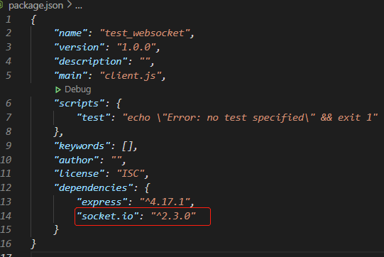Click the package.json file icon in breadcrumb
Image resolution: width=384 pixels, height=257 pixels.
(x=1, y=5)
